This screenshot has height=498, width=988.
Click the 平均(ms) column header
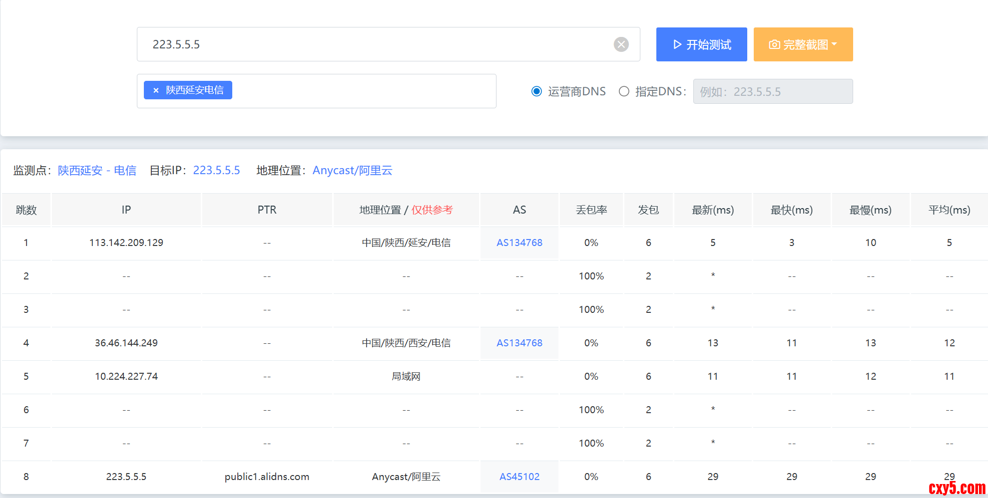point(949,210)
